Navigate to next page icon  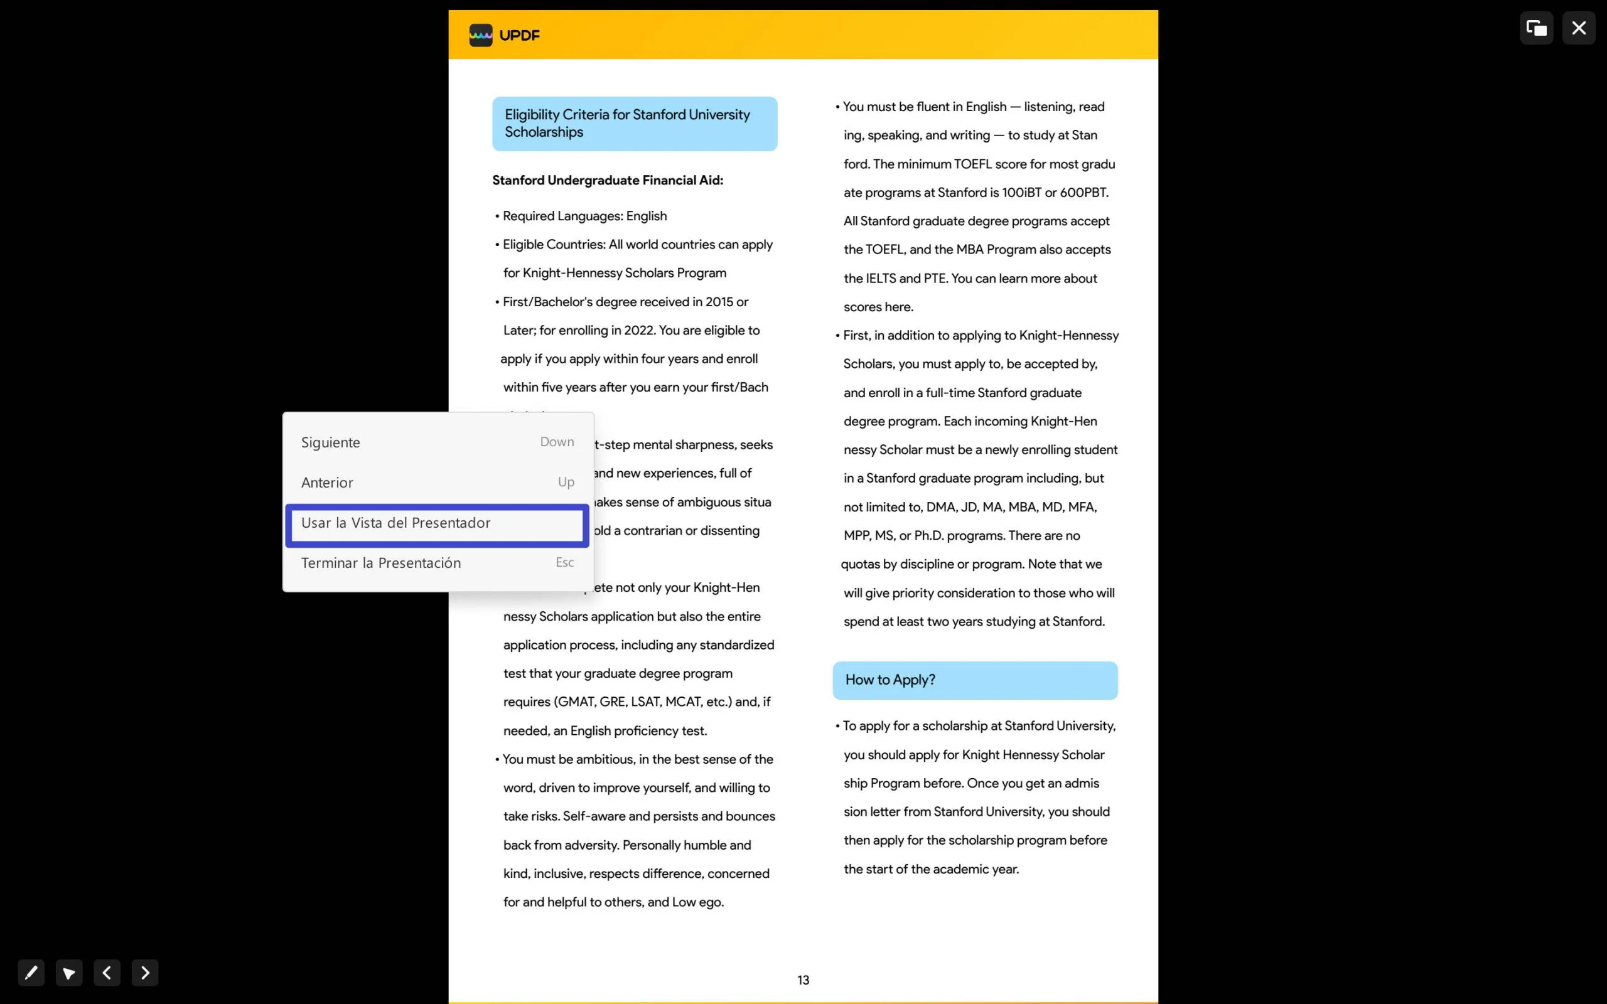(146, 973)
